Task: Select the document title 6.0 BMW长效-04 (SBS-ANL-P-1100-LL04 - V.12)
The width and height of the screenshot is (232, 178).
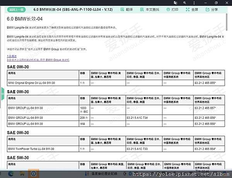Action: (x=73, y=10)
